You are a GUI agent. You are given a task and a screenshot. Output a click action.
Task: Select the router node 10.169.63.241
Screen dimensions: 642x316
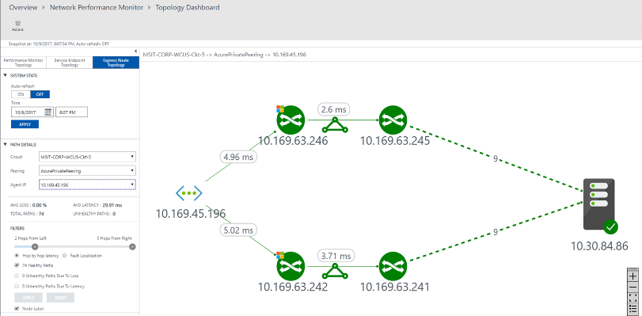[x=393, y=266]
